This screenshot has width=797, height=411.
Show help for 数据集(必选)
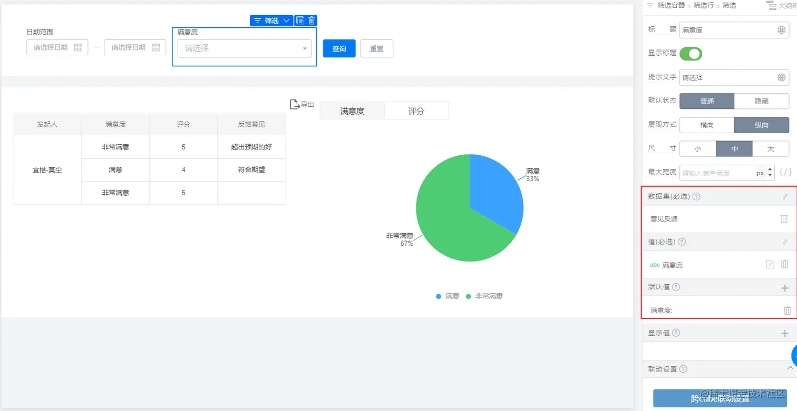click(x=696, y=196)
